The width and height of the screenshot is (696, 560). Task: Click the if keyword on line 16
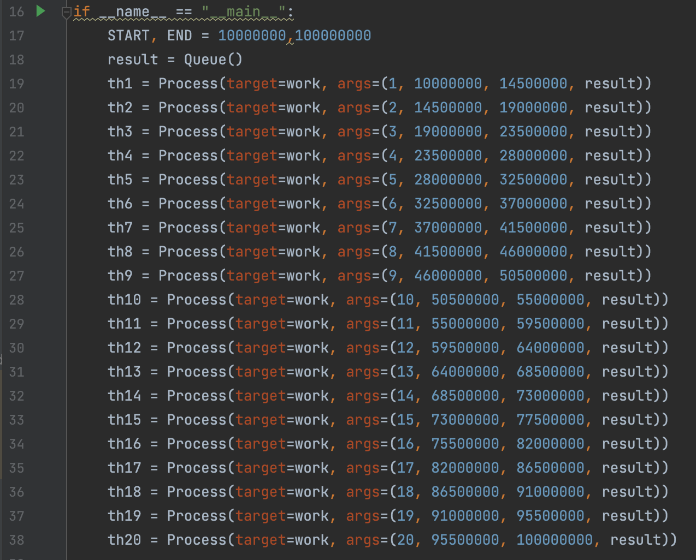tap(82, 12)
